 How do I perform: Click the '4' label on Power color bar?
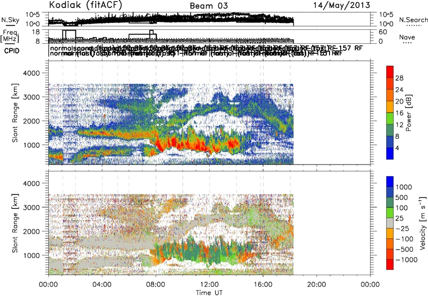pyautogui.click(x=398, y=148)
